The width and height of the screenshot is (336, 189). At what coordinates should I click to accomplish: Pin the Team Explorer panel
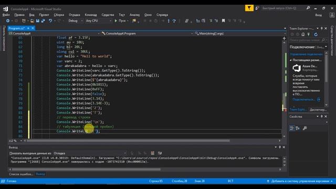tap(322, 28)
